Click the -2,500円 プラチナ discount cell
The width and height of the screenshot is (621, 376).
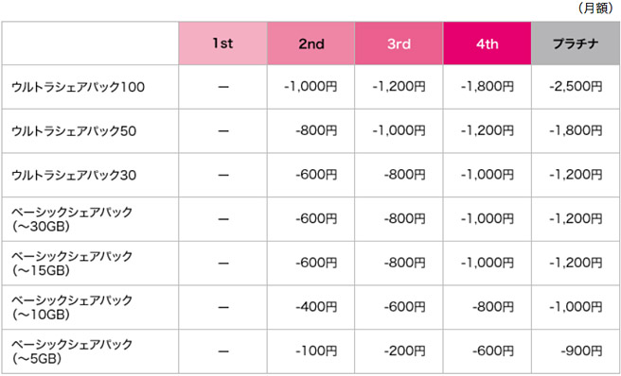pyautogui.click(x=576, y=87)
